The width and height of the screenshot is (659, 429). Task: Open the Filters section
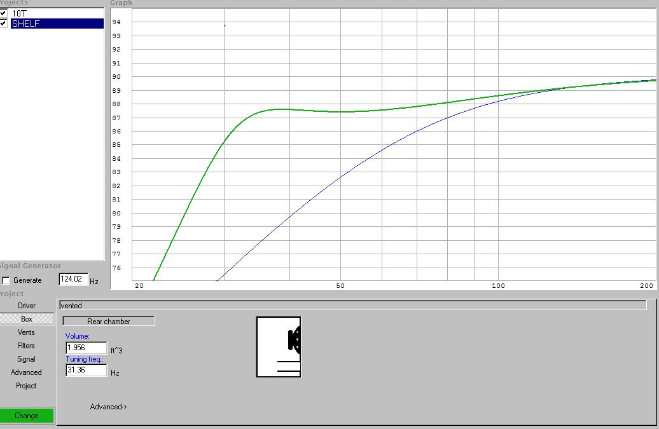[x=27, y=346]
